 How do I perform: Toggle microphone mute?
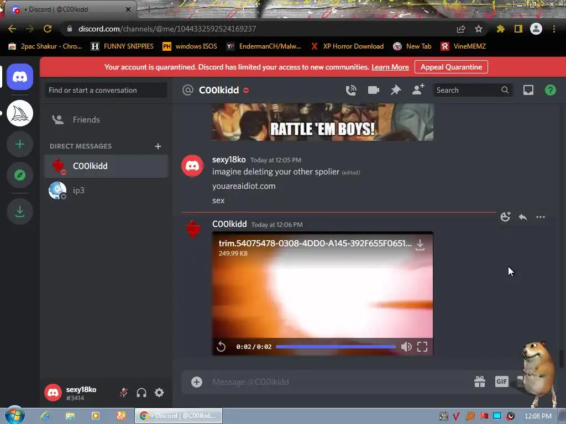(124, 393)
